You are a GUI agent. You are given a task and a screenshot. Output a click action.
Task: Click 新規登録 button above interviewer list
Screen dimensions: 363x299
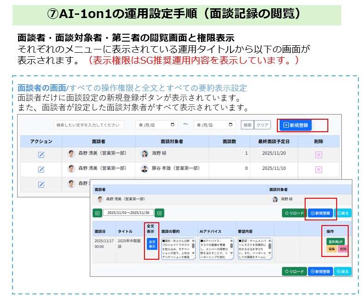[296, 125]
